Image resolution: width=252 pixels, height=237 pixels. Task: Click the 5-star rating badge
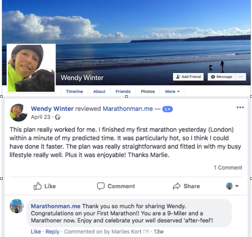coord(168,109)
